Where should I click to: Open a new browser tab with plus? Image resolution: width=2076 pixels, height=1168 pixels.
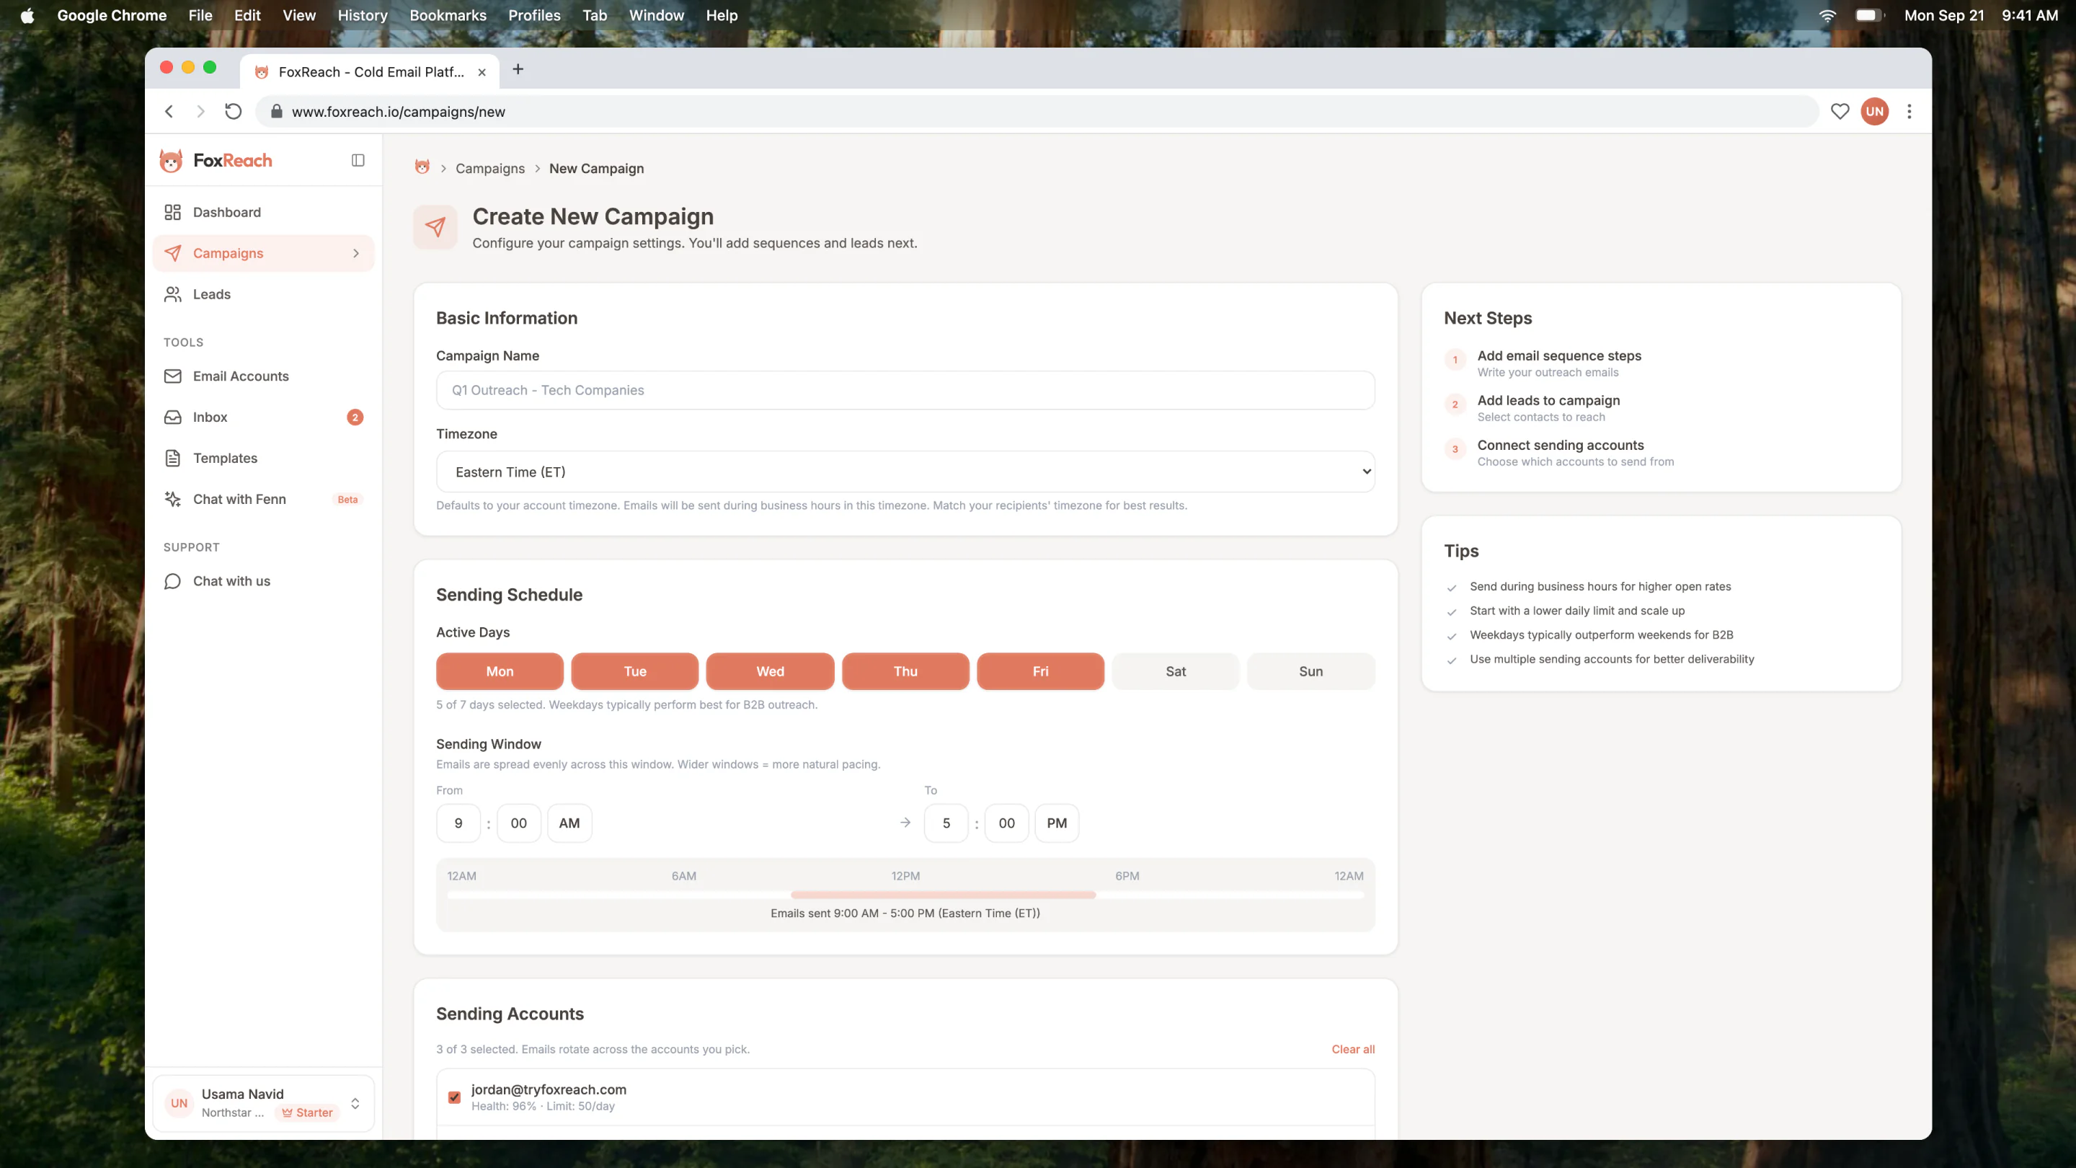tap(518, 69)
